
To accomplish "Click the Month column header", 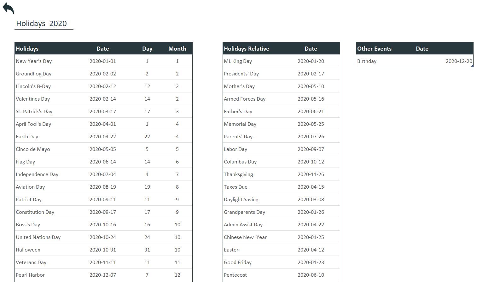I will click(x=177, y=49).
